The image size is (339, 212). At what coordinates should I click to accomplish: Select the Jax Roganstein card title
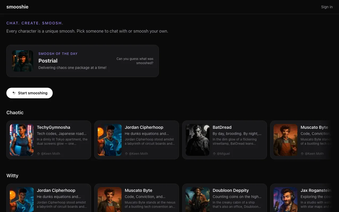[316, 191]
